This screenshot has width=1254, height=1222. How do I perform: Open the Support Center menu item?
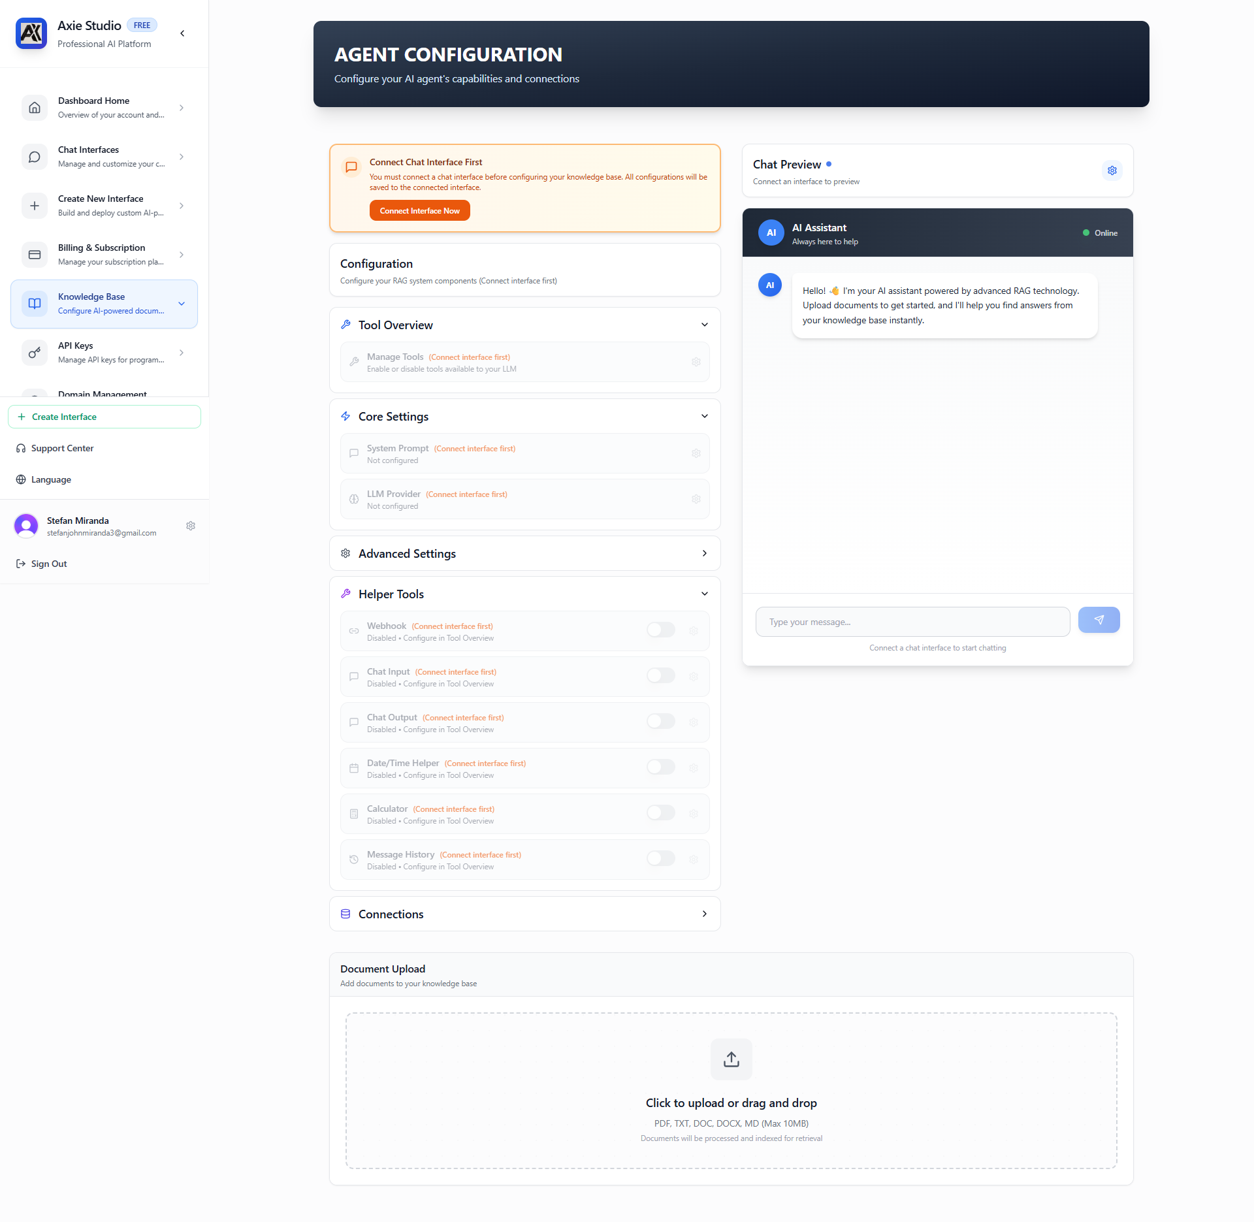pyautogui.click(x=61, y=448)
